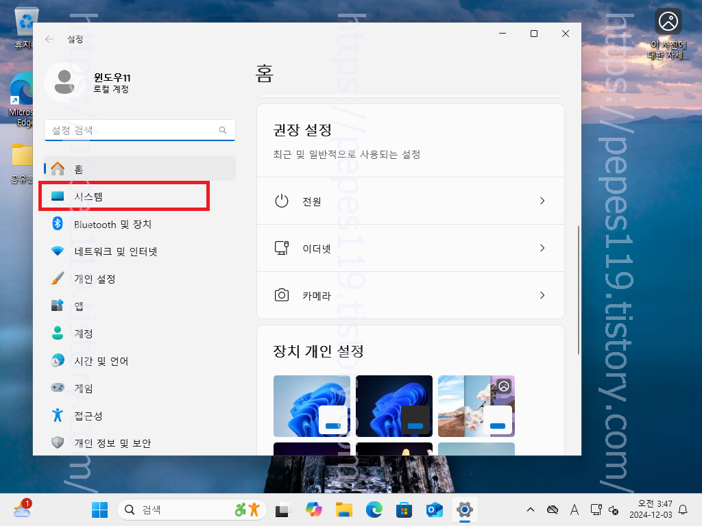This screenshot has width=702, height=526.
Task: Click the 이 사진에 대한 자세히 desktop icon
Action: tap(668, 34)
